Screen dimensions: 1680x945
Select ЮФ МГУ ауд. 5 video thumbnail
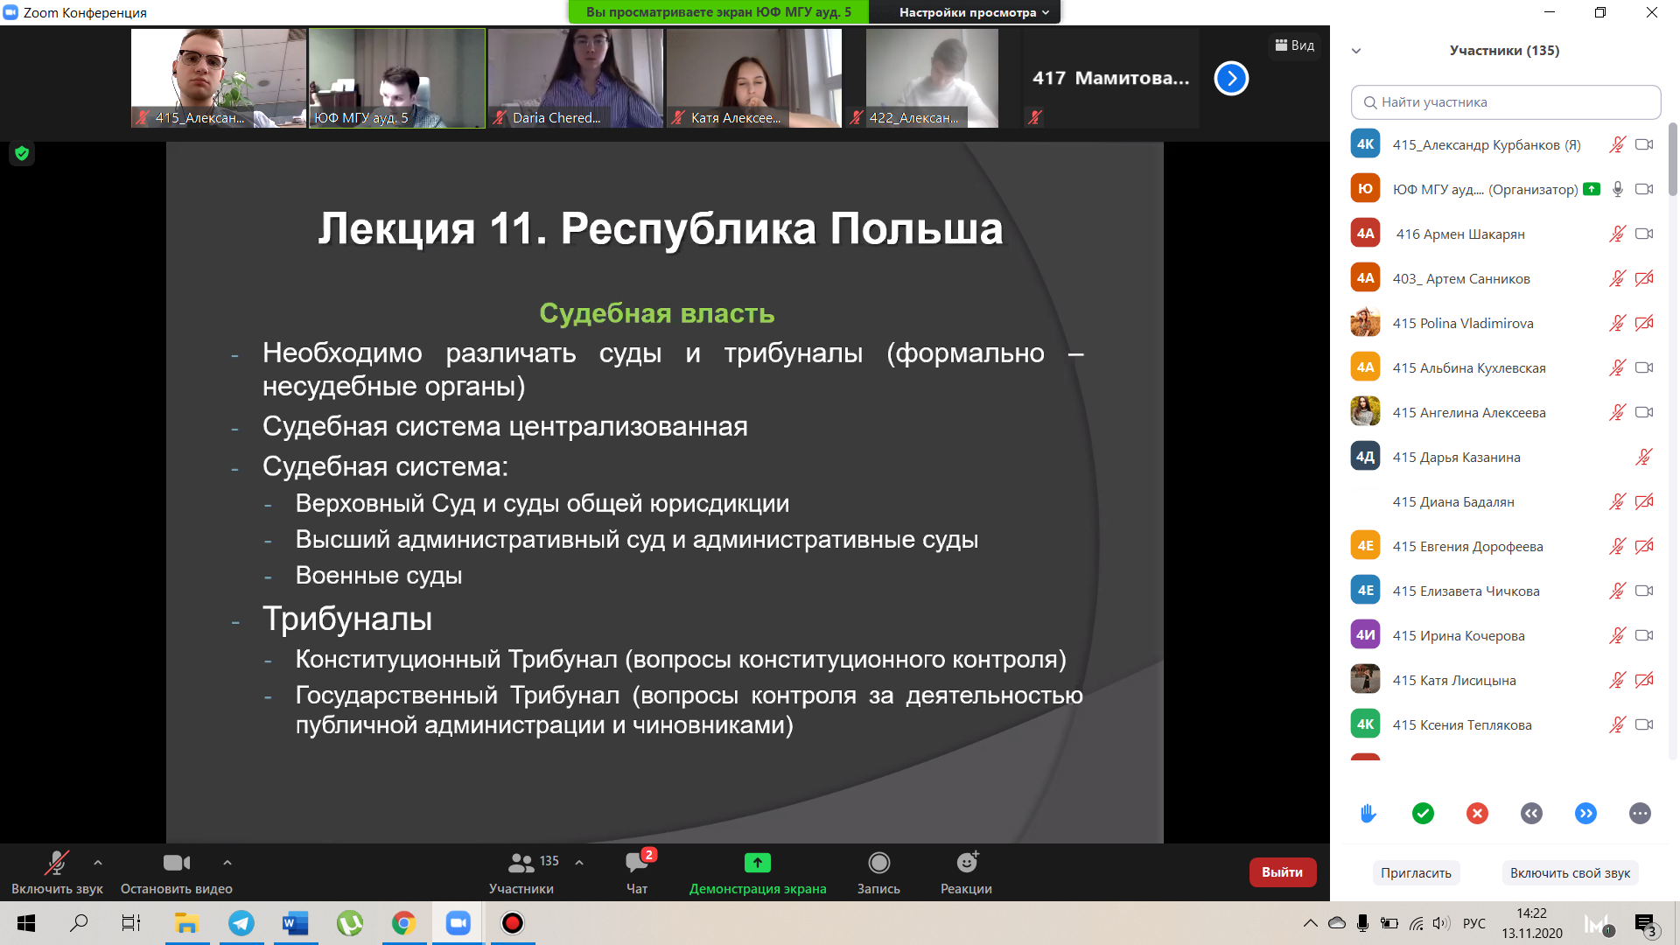click(x=397, y=79)
